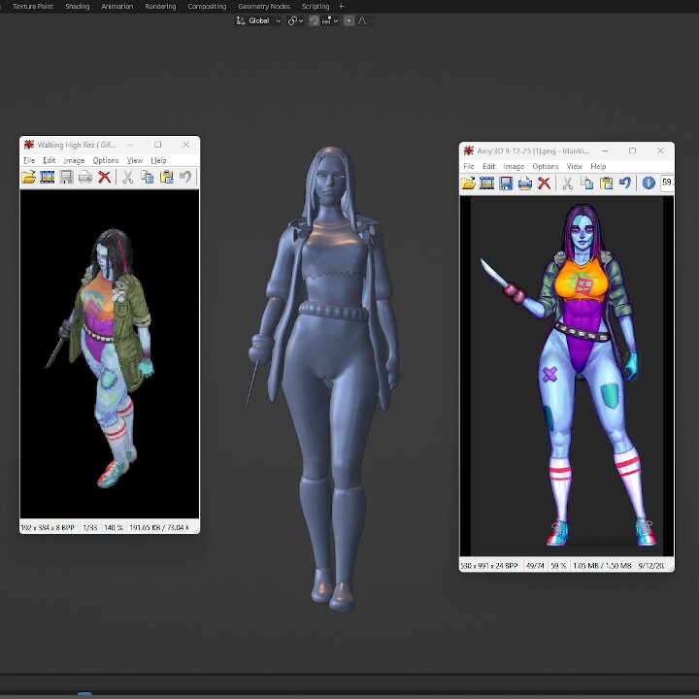Viewport: 699px width, 699px height.
Task: Click the Cut scissors icon in Walking High Rez window
Action: coord(128,177)
